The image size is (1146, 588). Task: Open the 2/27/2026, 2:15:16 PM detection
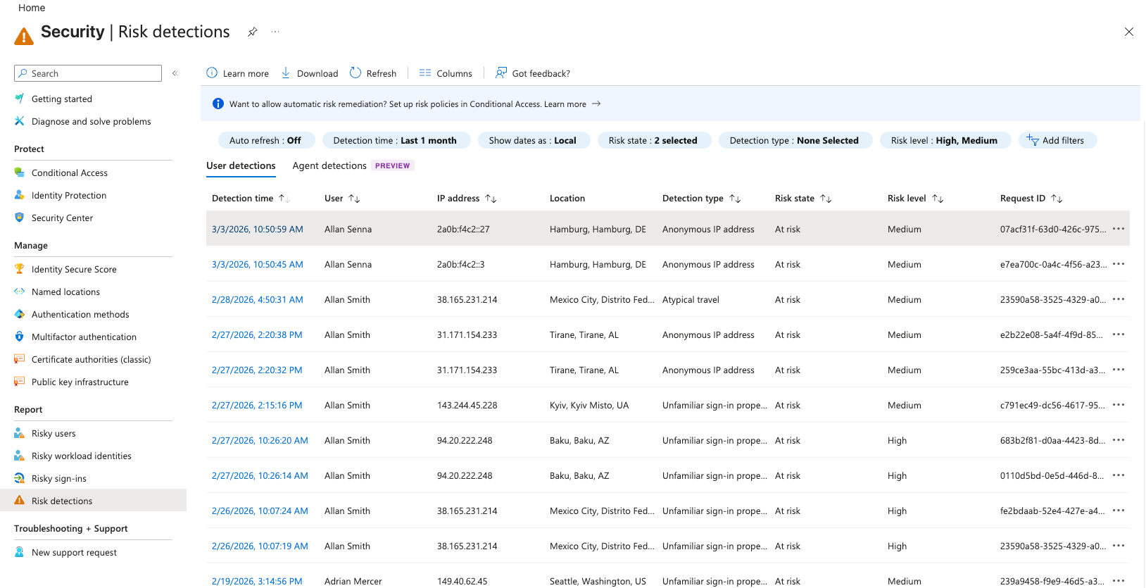257,405
